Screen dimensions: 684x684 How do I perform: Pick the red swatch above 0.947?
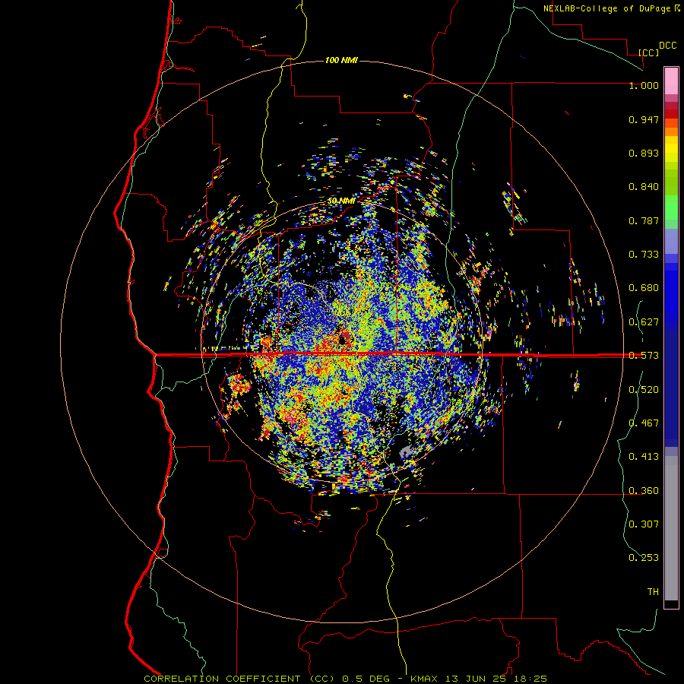pyautogui.click(x=671, y=114)
